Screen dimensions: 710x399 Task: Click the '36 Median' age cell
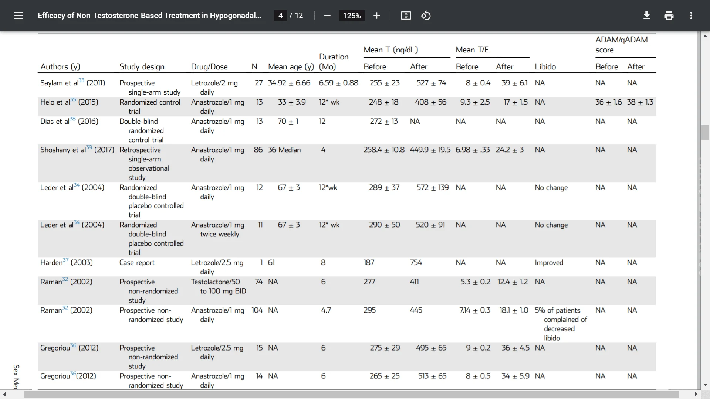pos(284,150)
